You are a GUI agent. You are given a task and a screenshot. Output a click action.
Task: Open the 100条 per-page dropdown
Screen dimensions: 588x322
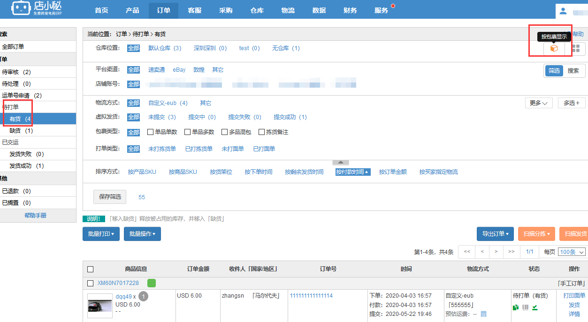(x=572, y=252)
